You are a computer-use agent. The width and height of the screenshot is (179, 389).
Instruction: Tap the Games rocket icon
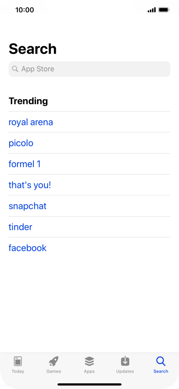[x=53, y=361]
